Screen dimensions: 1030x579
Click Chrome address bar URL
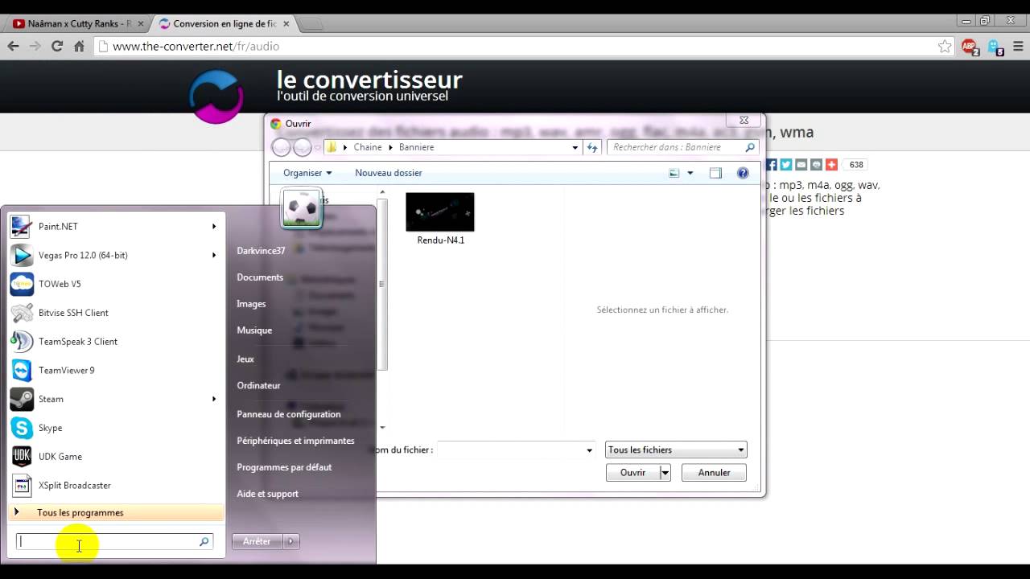point(196,47)
